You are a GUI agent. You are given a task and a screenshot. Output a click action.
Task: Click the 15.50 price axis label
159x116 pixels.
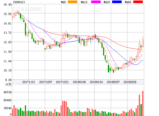pyautogui.click(x=8, y=14)
